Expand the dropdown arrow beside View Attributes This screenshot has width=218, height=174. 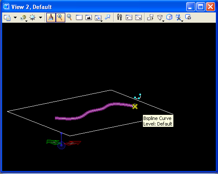click(15, 18)
